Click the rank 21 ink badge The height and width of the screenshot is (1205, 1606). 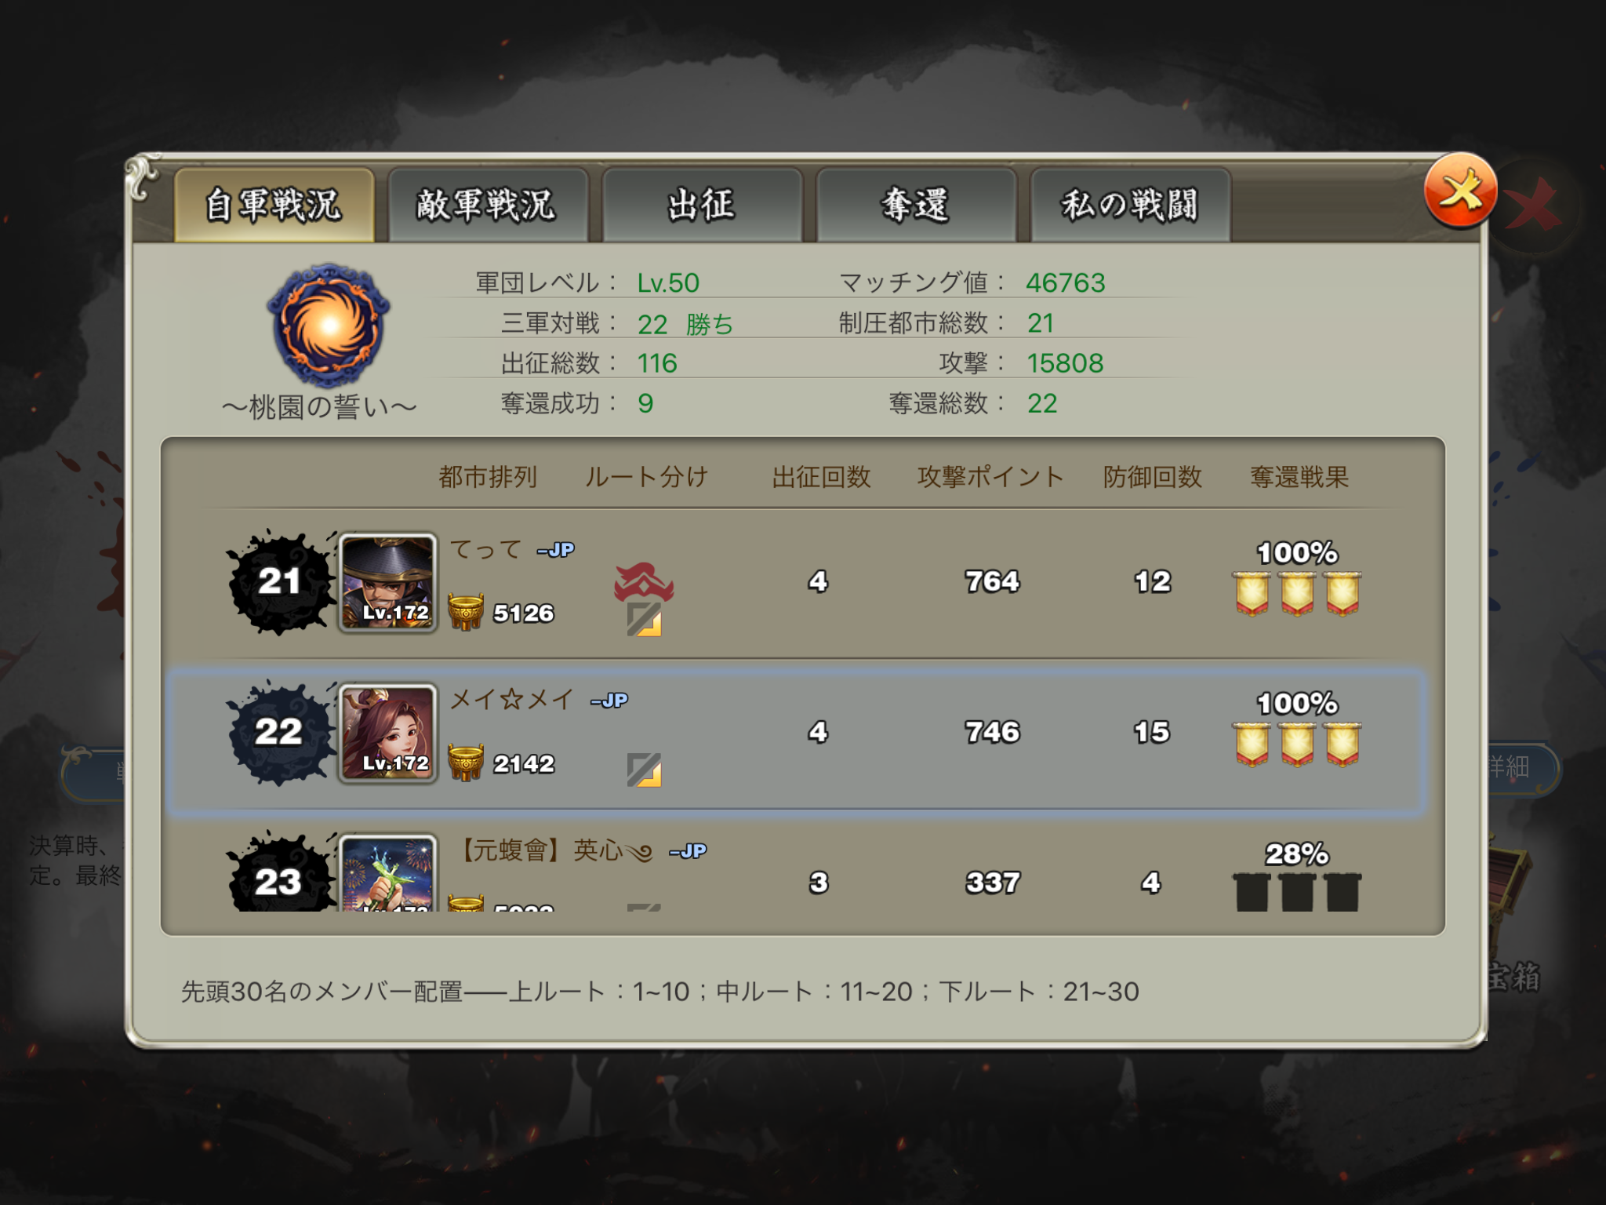pyautogui.click(x=280, y=581)
